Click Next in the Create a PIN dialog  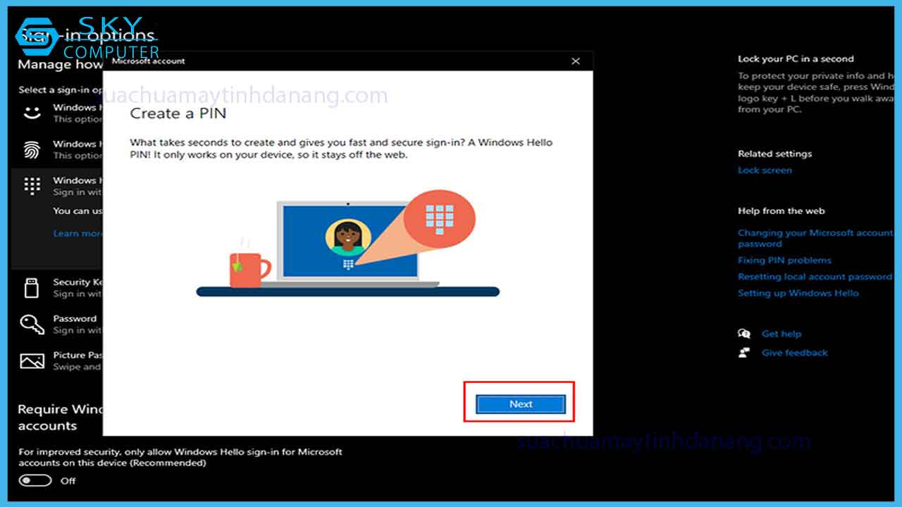519,403
